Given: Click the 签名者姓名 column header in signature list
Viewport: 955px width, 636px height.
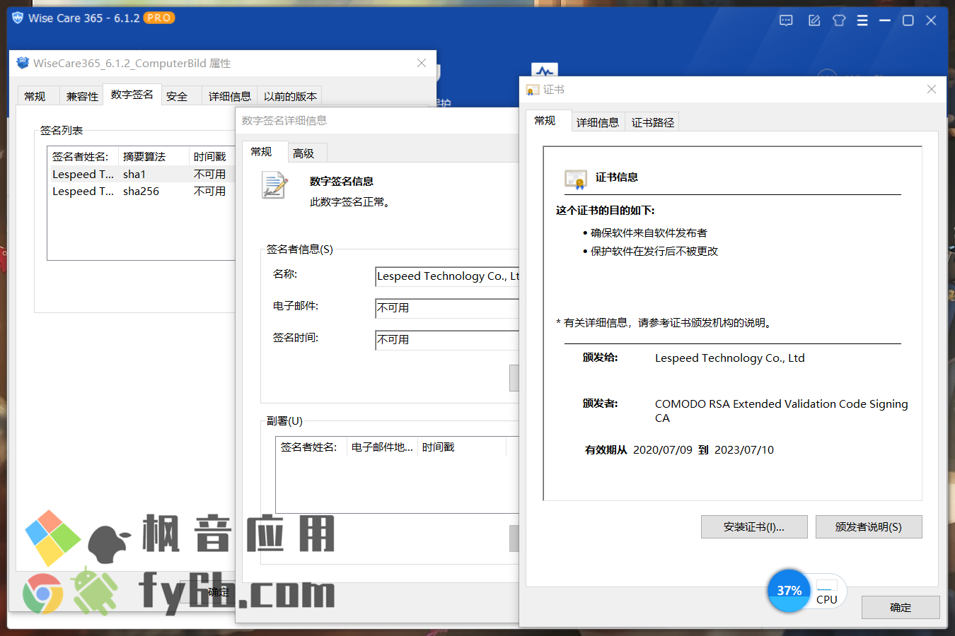Looking at the screenshot, I should pyautogui.click(x=83, y=156).
